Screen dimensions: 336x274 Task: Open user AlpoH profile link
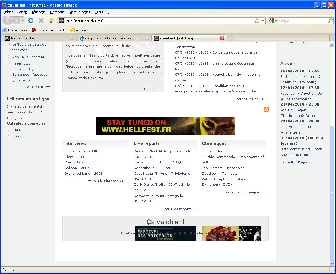click(x=17, y=137)
